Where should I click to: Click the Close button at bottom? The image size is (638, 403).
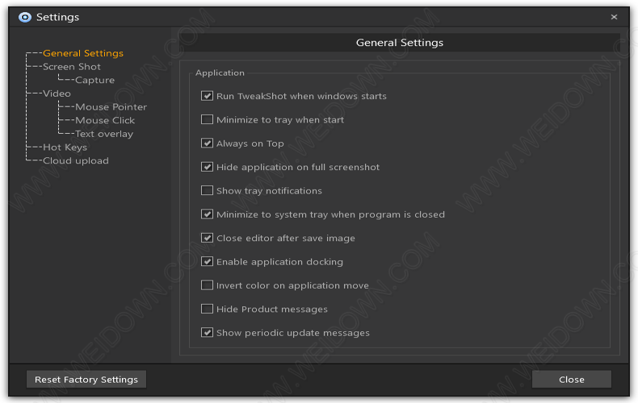[571, 379]
